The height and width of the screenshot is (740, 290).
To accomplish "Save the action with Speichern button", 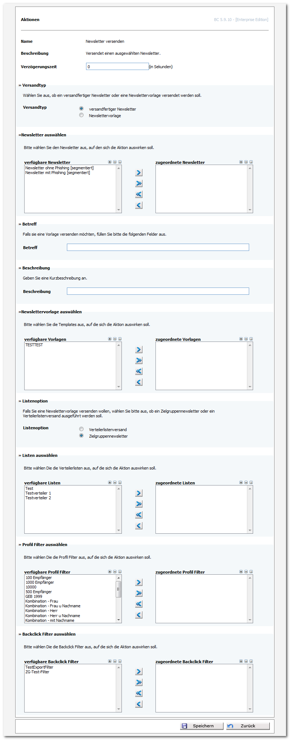I will 202,726.
